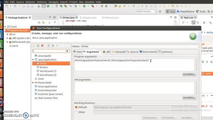
Task: Open the Package Explorer view menu dropdown
Action: [55, 22]
